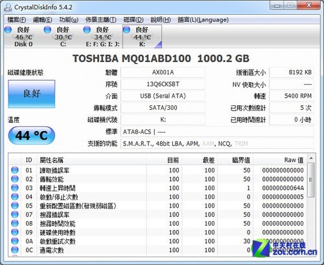324x265 pixels.
Task: Click the buffer size field 8192 KB
Action: tap(292, 72)
